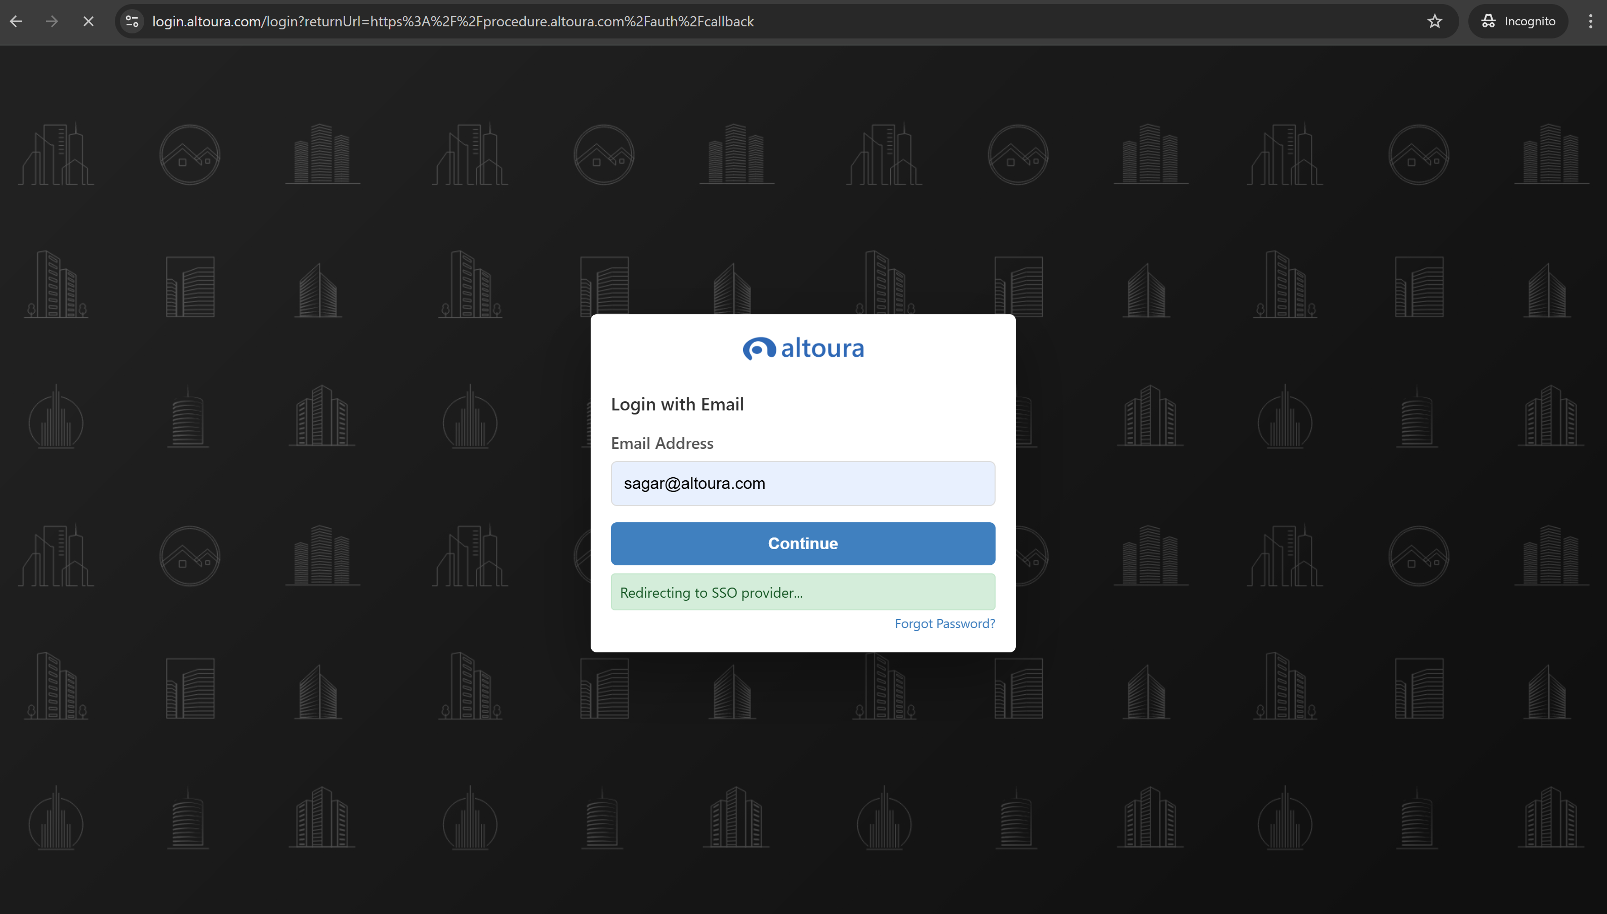Click the altoura logo
The image size is (1607, 914).
pos(803,348)
